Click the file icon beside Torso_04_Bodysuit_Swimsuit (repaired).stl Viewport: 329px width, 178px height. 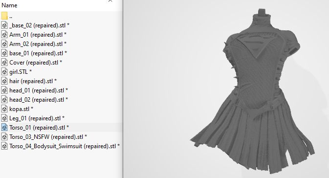[4, 146]
